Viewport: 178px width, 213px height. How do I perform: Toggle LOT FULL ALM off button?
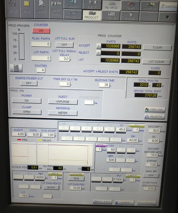[64, 45]
